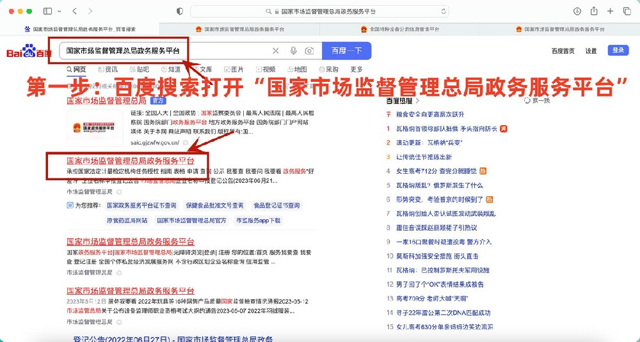Open the Safari tab overview
This screenshot has height=342, width=640.
627,12
